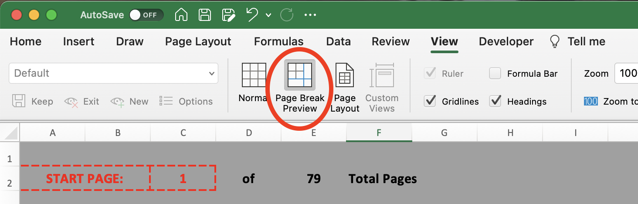This screenshot has height=204, width=638.
Task: Click the START PAGE: cell
Action: point(85,178)
